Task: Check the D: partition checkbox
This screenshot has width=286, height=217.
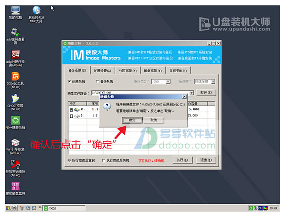Action: (71, 116)
